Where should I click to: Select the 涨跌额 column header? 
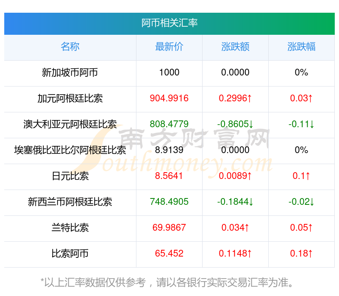point(235,47)
